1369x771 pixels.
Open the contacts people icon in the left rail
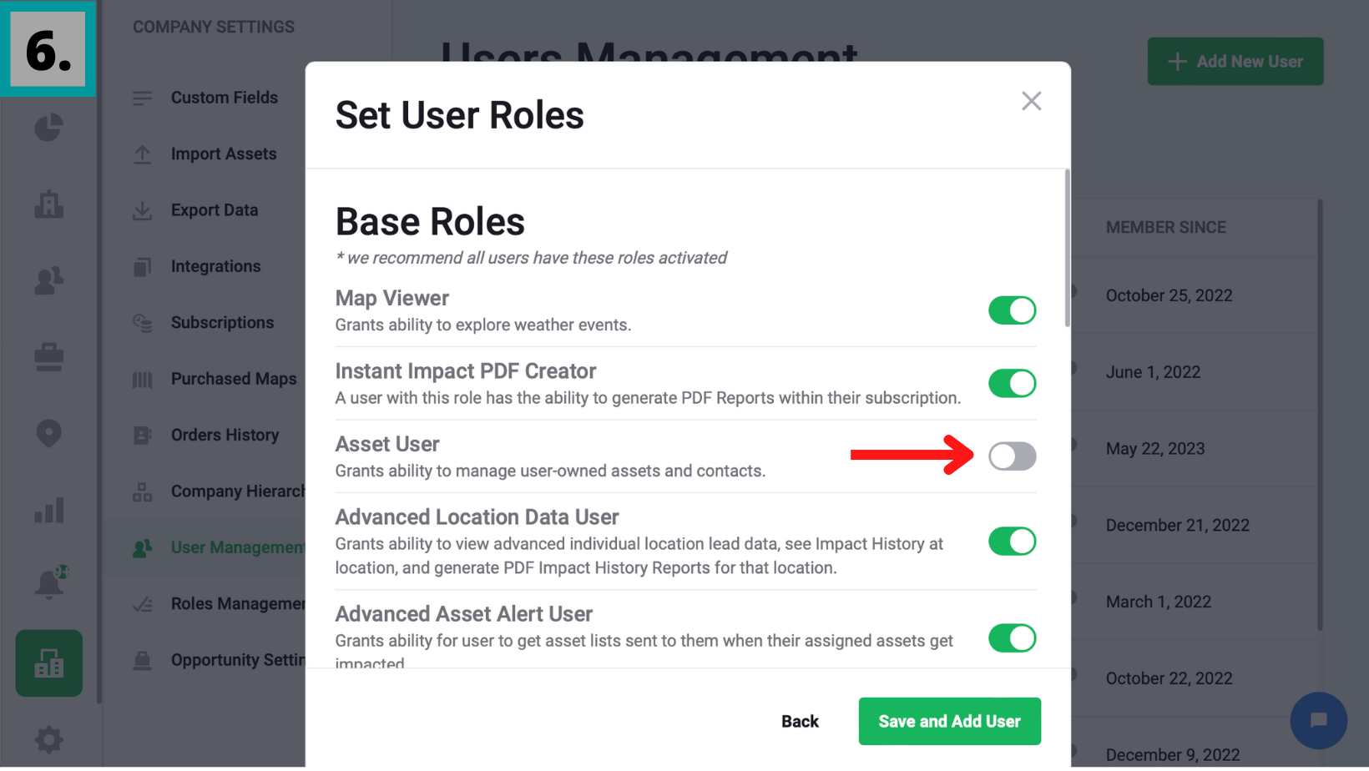(x=48, y=280)
